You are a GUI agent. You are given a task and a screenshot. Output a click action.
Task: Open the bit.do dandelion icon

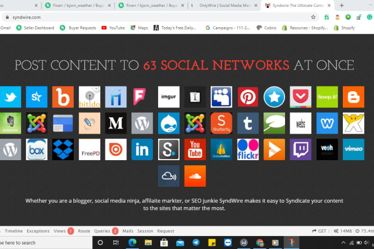90,97
